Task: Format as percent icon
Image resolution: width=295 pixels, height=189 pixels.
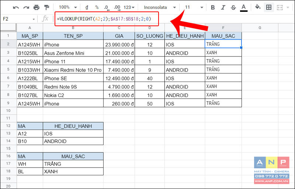Action: (97, 7)
